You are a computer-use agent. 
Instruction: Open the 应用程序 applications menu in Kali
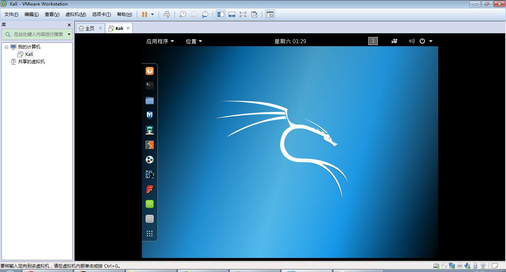pyautogui.click(x=160, y=41)
